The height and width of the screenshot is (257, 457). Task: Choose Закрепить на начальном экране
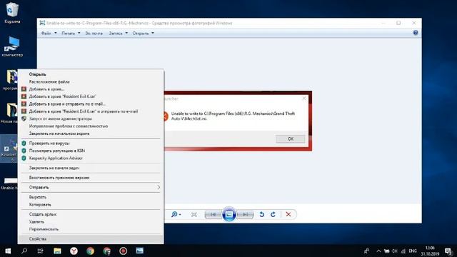91,133
